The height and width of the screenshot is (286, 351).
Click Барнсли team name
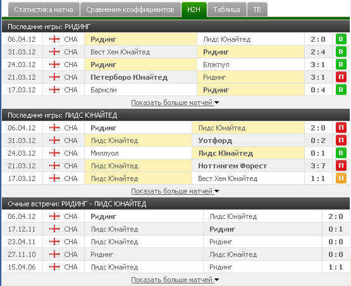104,90
